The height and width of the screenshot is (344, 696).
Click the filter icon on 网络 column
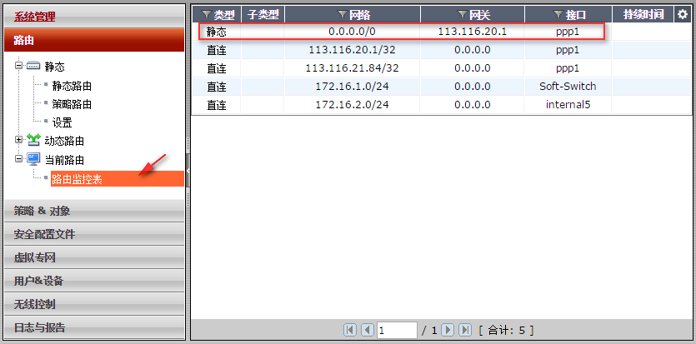click(343, 15)
